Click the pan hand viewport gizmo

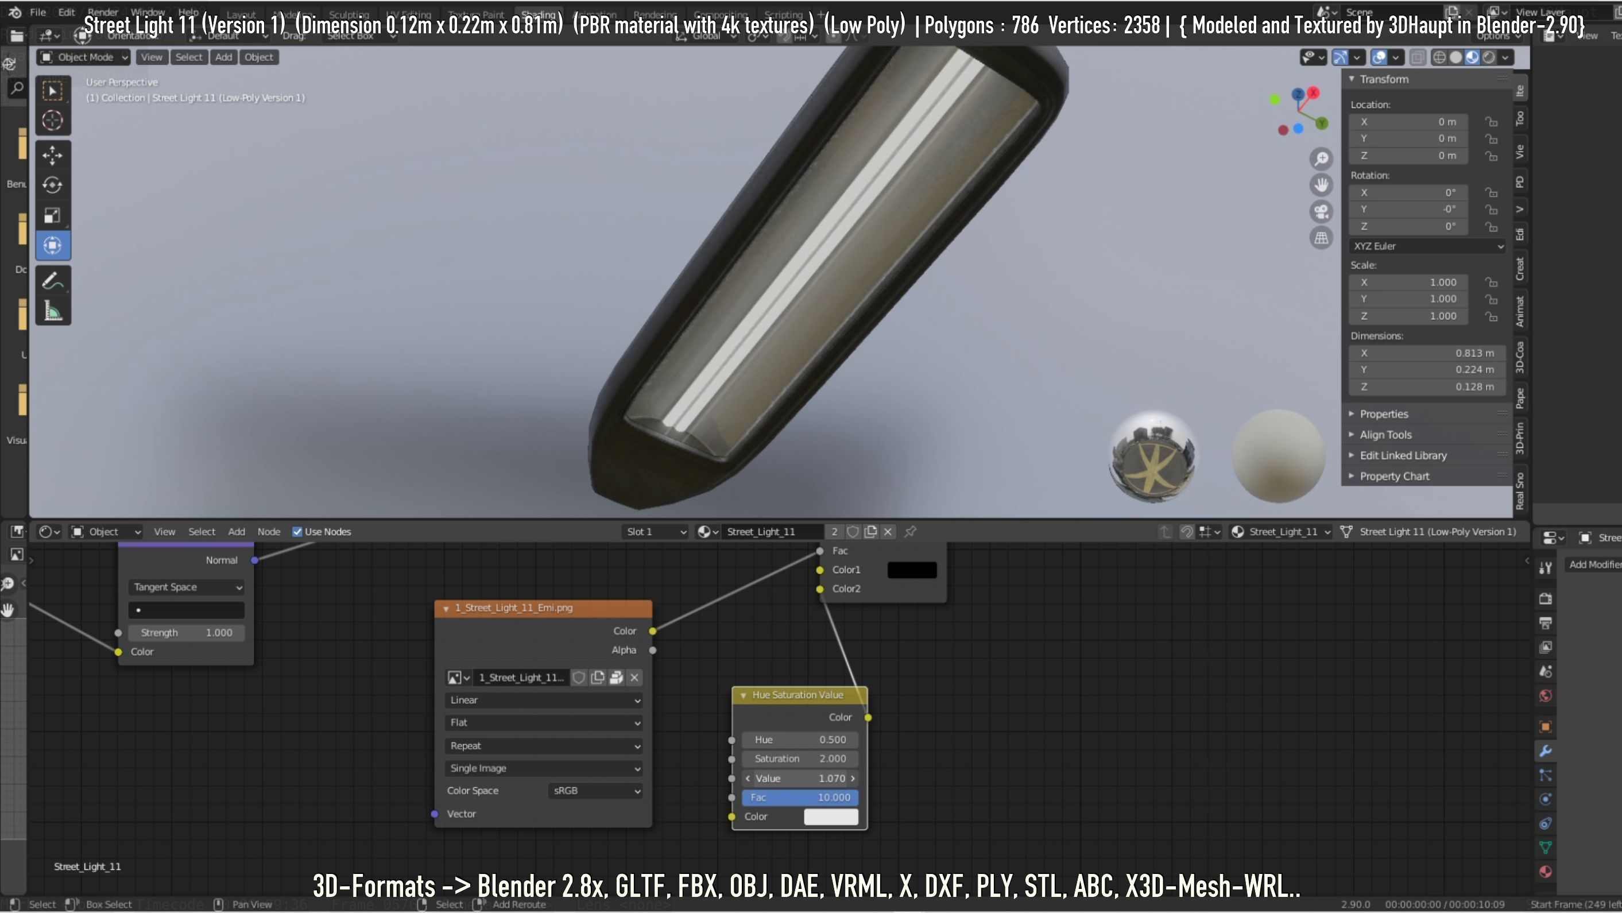point(1321,185)
